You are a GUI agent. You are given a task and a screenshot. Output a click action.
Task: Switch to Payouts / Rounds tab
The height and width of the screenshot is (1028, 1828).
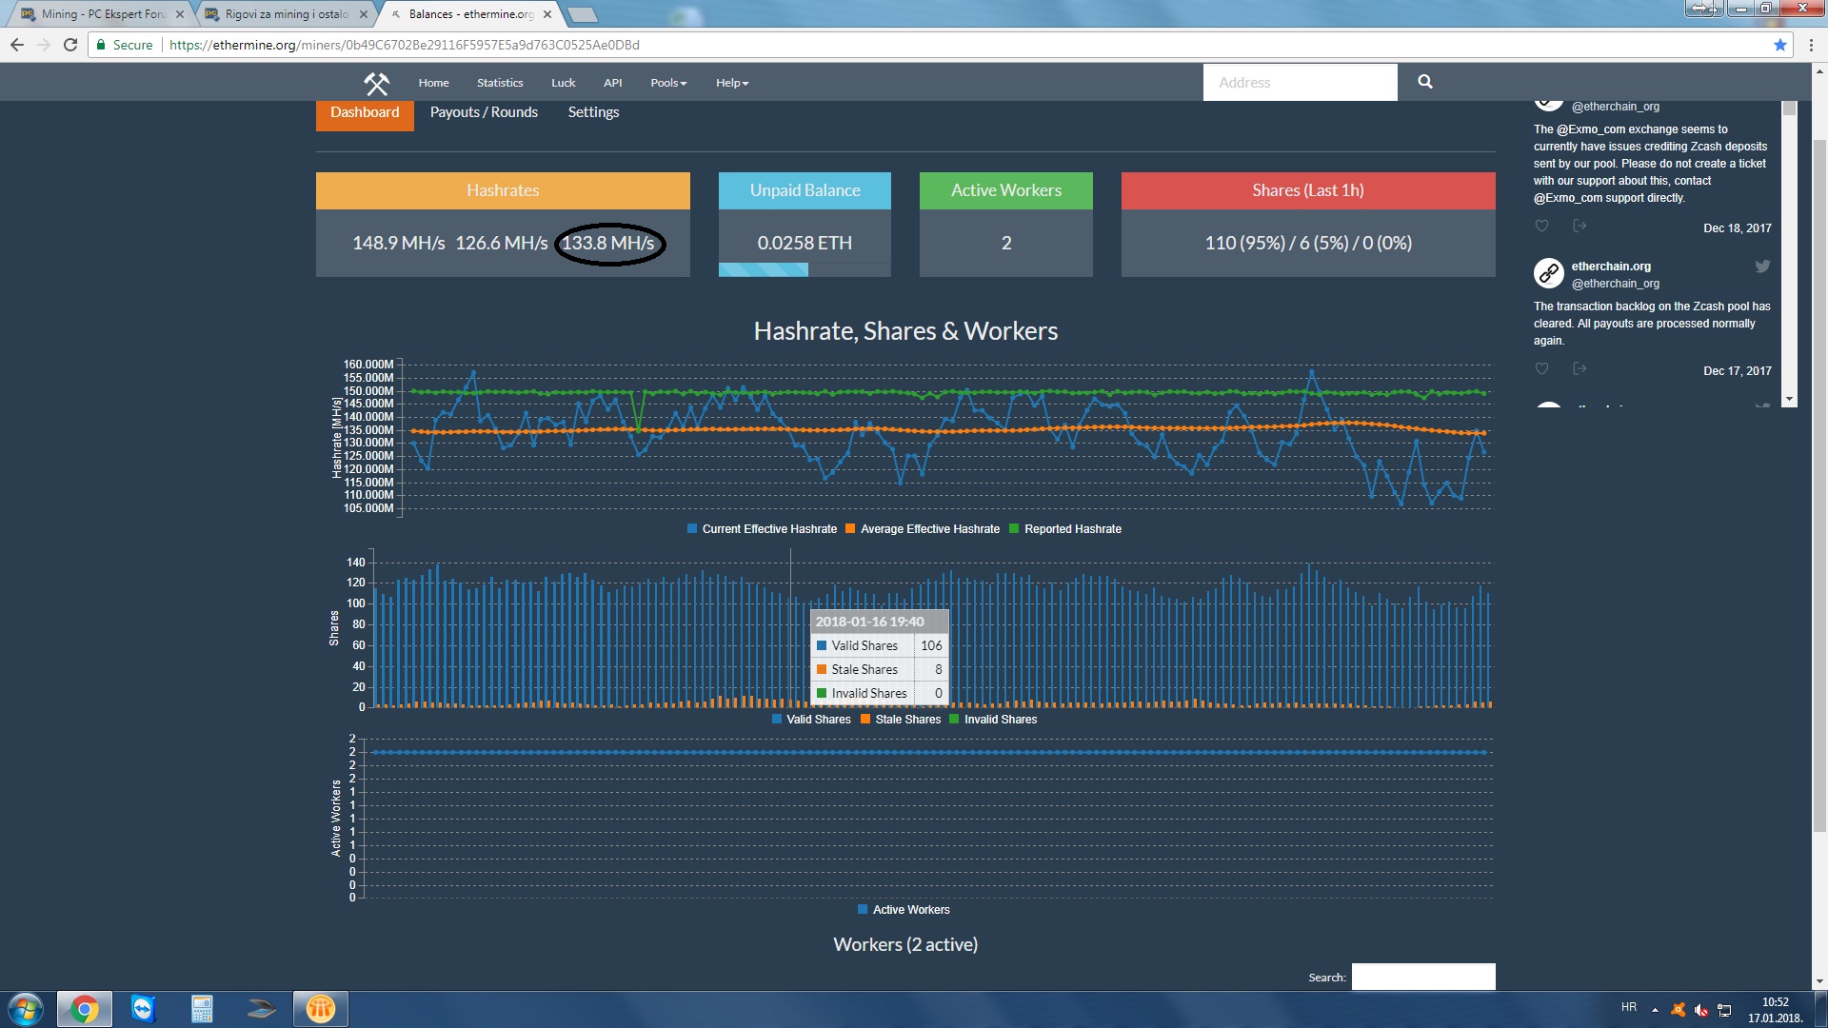pos(484,112)
